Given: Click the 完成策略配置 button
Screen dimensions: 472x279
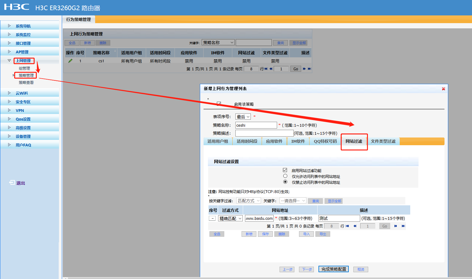Looking at the screenshot, I should coord(334,269).
